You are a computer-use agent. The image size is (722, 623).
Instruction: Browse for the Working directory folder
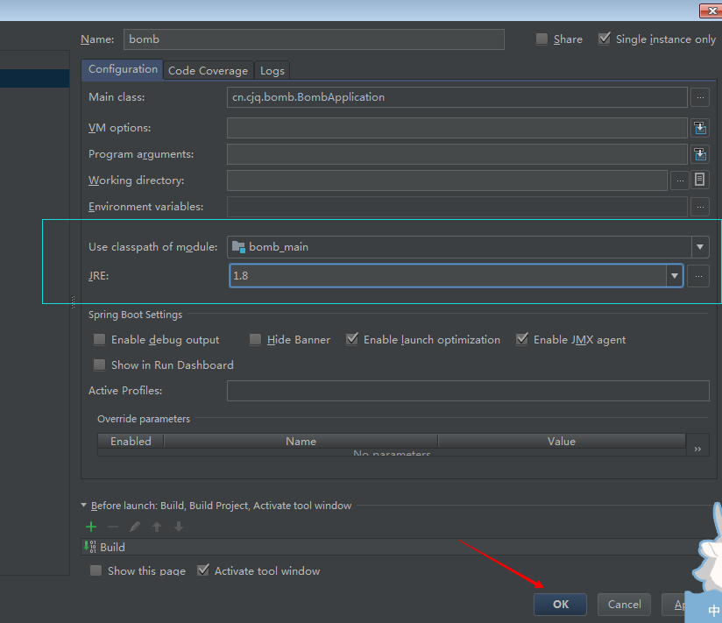point(680,181)
